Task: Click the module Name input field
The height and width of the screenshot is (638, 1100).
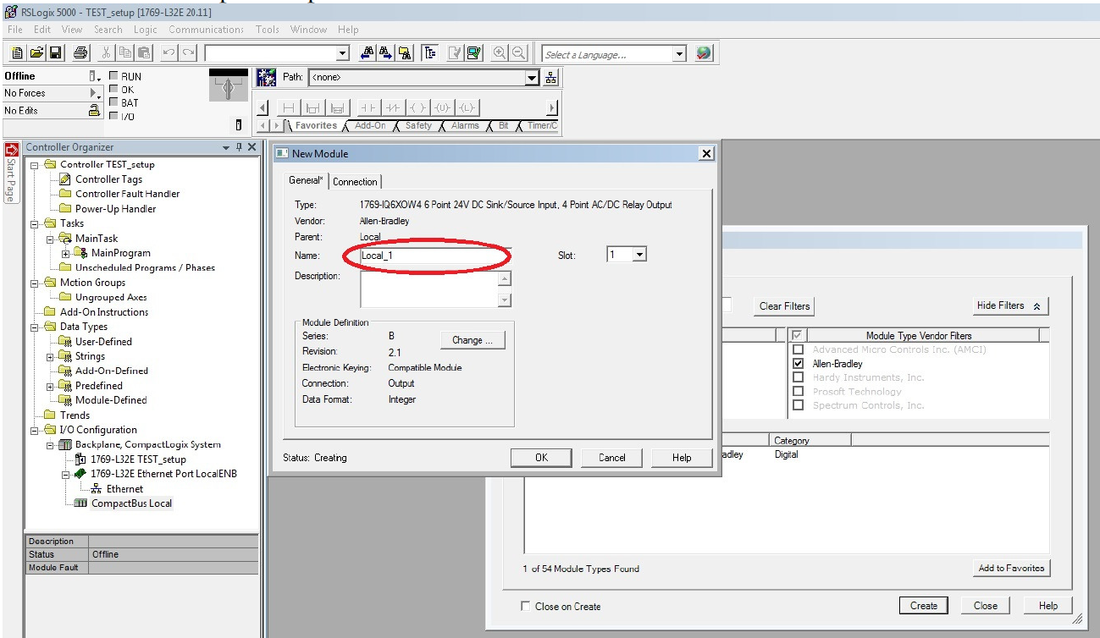Action: coord(436,255)
